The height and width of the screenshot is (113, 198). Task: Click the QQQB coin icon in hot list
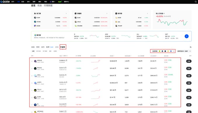35,26
